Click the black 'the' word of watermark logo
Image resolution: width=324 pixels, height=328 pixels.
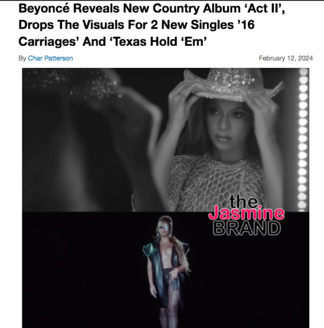point(244,201)
